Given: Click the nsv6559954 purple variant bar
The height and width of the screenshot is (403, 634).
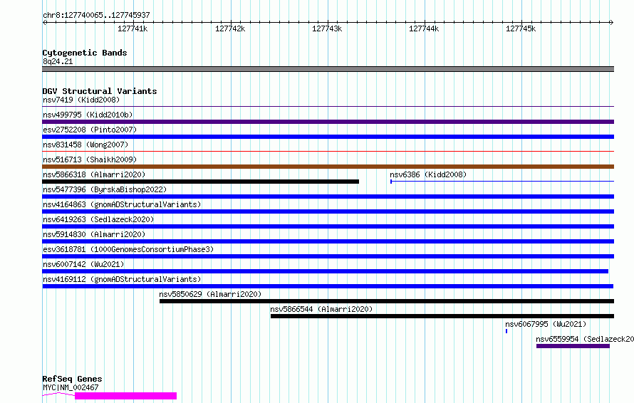Looking at the screenshot, I should point(573,346).
